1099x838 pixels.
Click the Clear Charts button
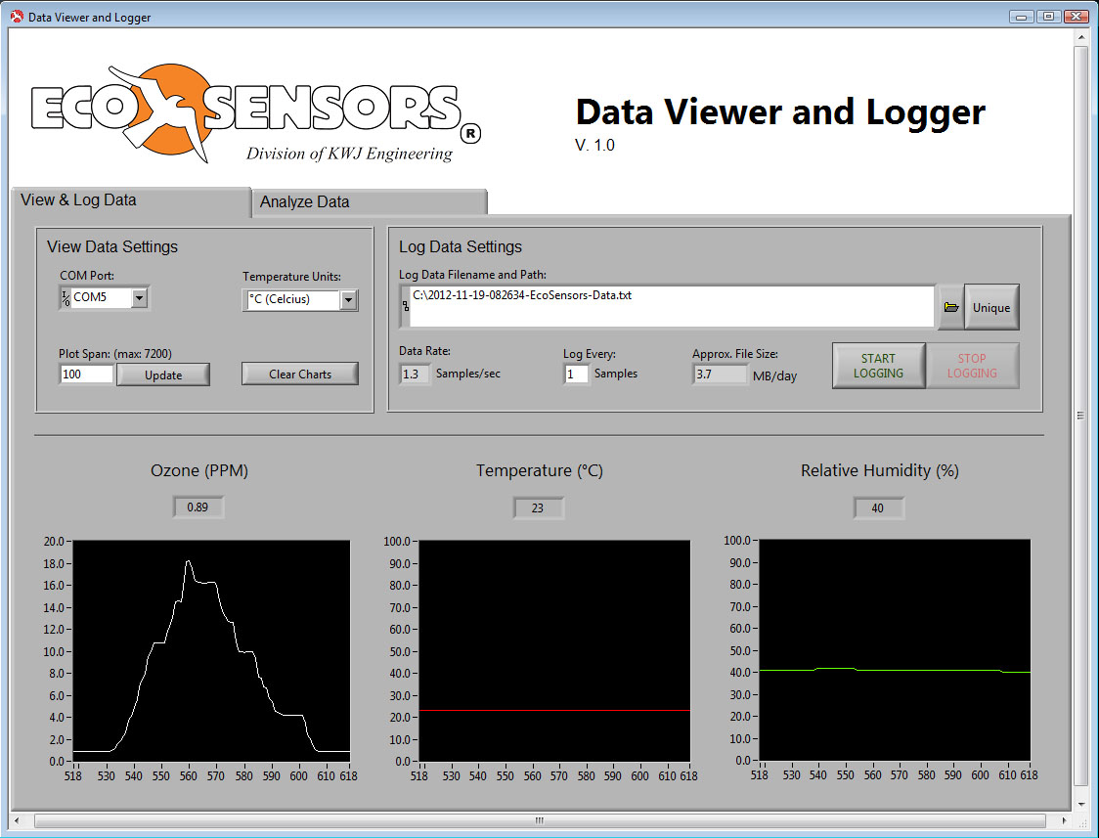click(300, 375)
